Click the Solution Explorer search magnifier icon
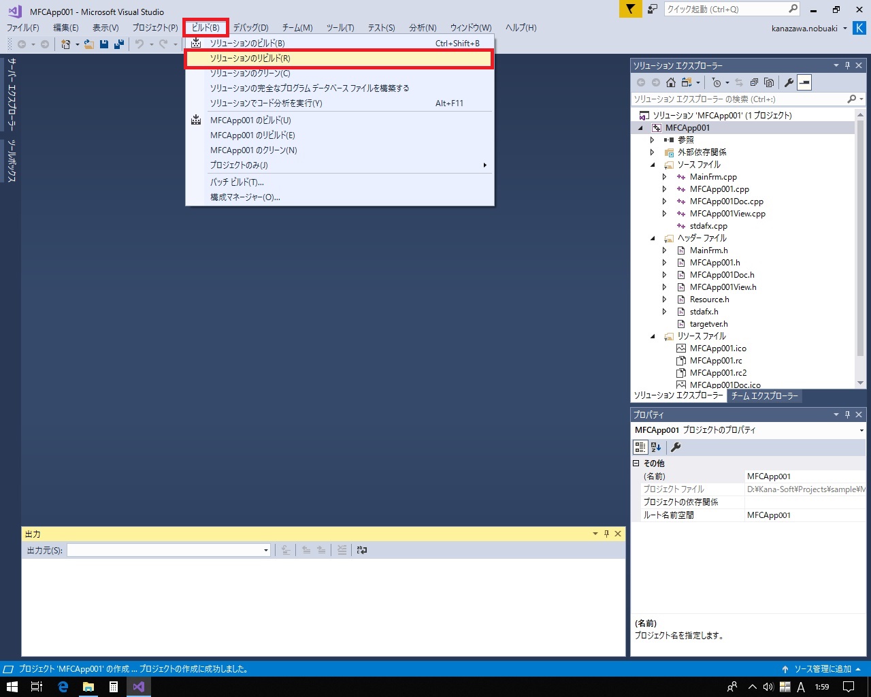871x697 pixels. pos(851,99)
